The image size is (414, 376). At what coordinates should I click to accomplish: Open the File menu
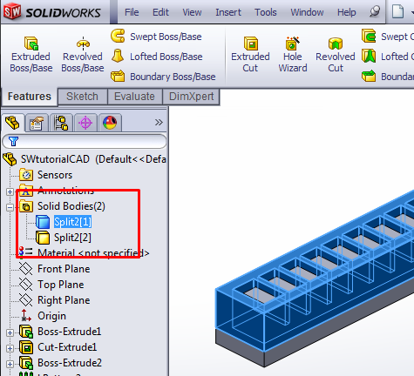[132, 12]
